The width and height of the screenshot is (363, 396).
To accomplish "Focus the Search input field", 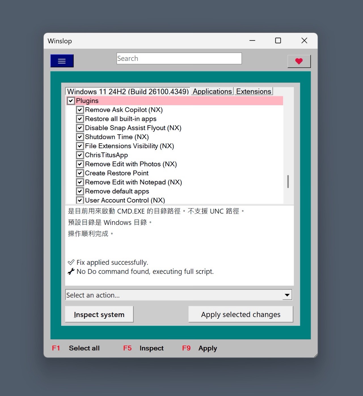I will 179,59.
